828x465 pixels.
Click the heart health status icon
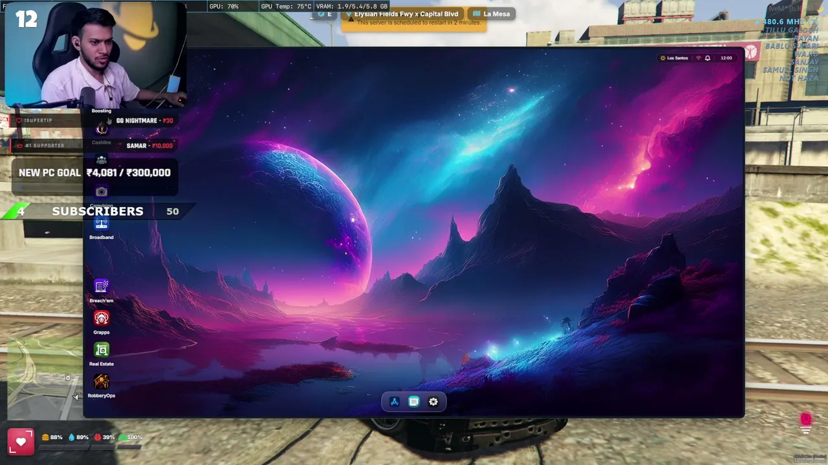(x=21, y=442)
